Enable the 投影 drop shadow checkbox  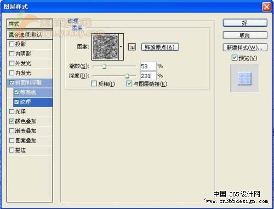tap(12, 44)
